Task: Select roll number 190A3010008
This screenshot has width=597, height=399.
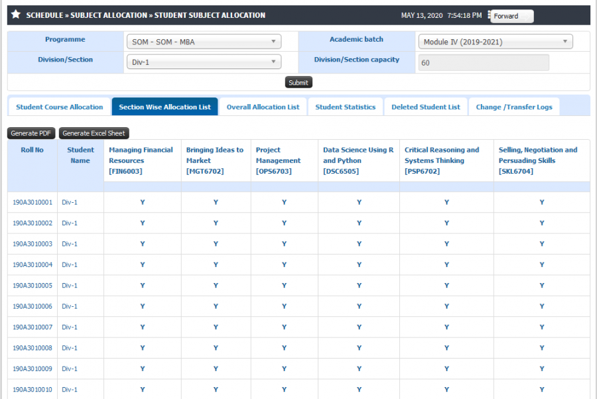Action: tap(33, 348)
